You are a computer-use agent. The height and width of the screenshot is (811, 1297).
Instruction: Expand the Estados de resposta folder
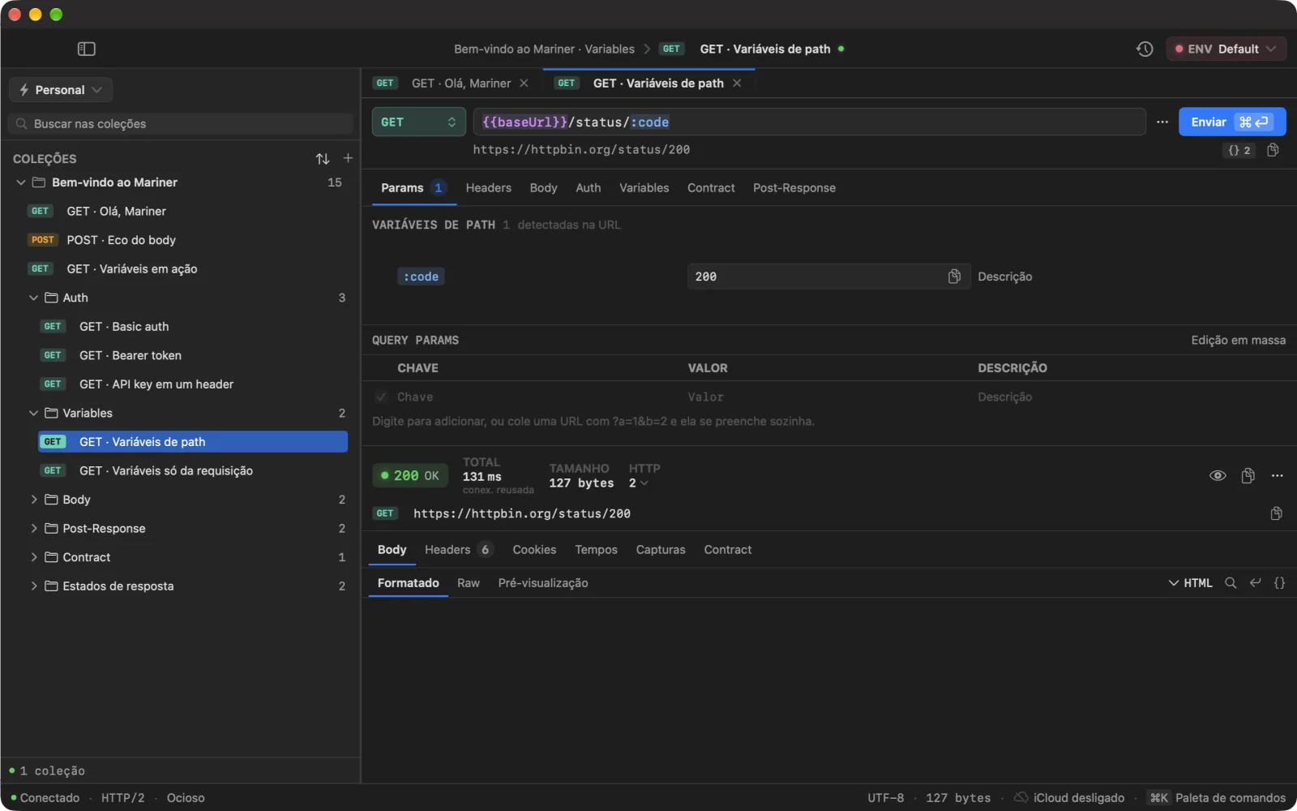(x=33, y=586)
